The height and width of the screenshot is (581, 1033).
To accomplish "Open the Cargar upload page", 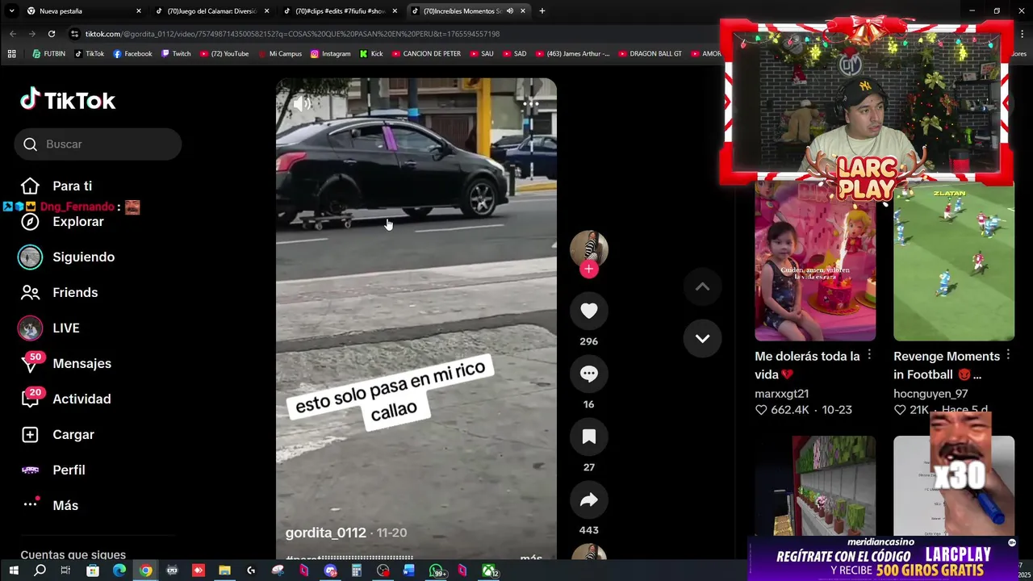I will click(57, 434).
